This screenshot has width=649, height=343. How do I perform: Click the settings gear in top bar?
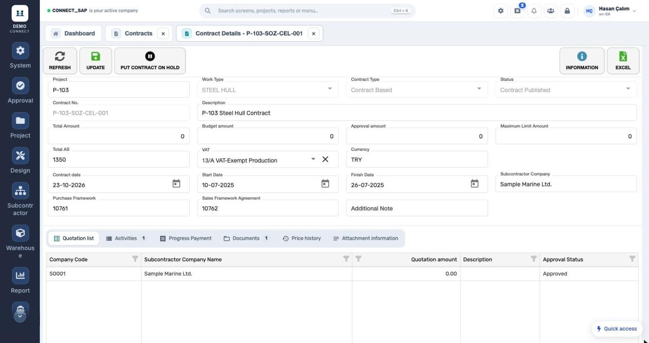(x=500, y=11)
